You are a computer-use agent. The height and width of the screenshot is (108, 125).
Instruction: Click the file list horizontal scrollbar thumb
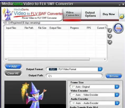[x=49, y=59]
